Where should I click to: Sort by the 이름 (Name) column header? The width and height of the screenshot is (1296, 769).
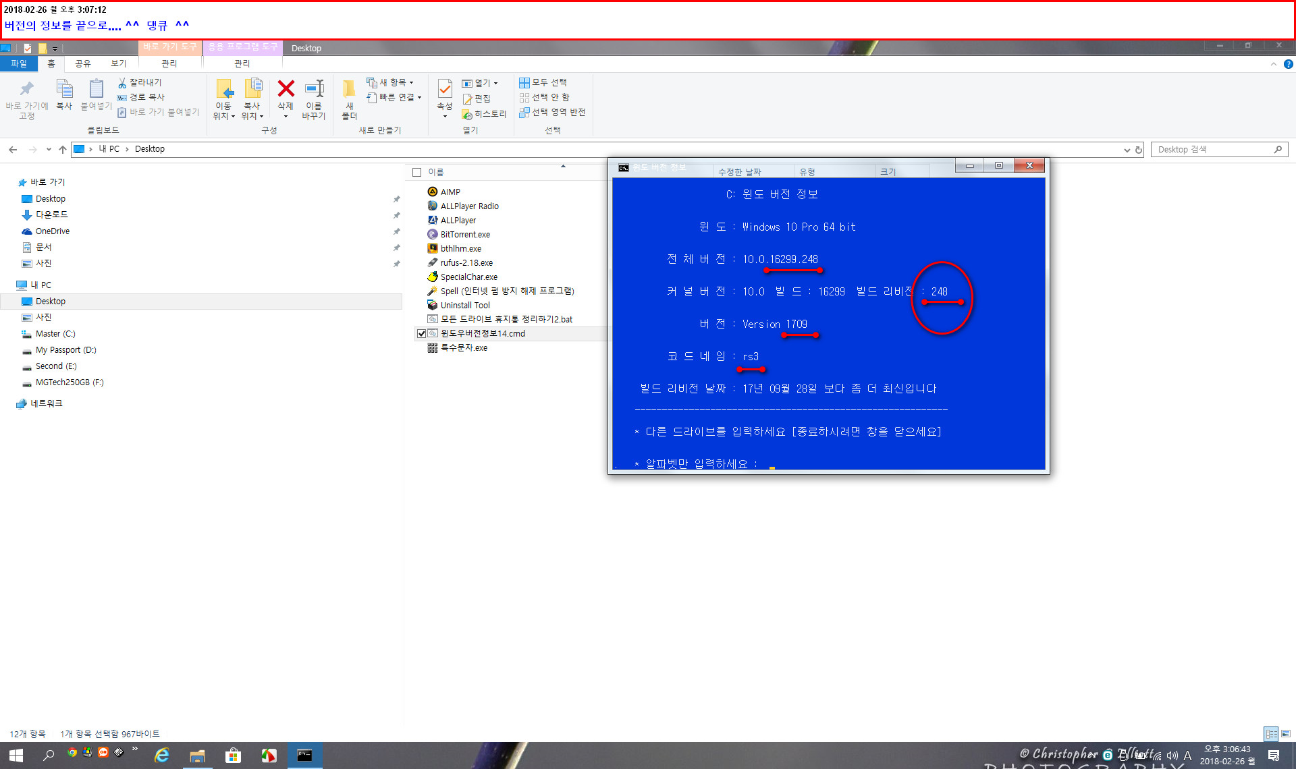click(x=436, y=173)
